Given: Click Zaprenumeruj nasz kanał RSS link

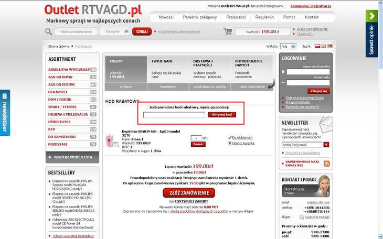Looking at the screenshot, I should click(x=302, y=164).
